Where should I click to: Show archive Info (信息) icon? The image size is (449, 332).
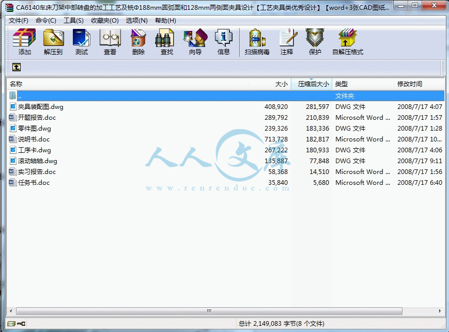point(223,38)
